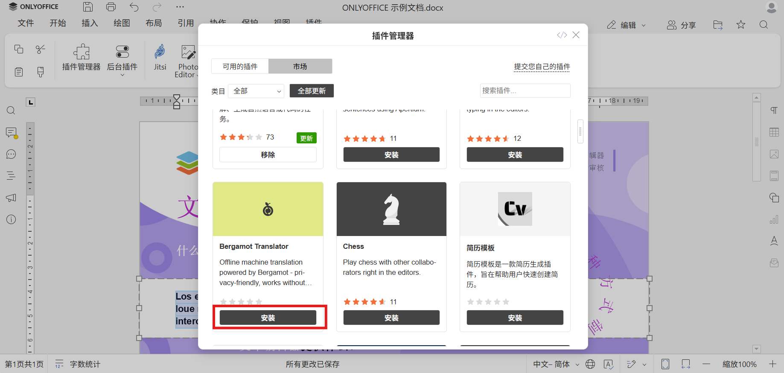The width and height of the screenshot is (784, 373).
Task: Open the Comments panel in left sidebar
Action: pyautogui.click(x=11, y=133)
